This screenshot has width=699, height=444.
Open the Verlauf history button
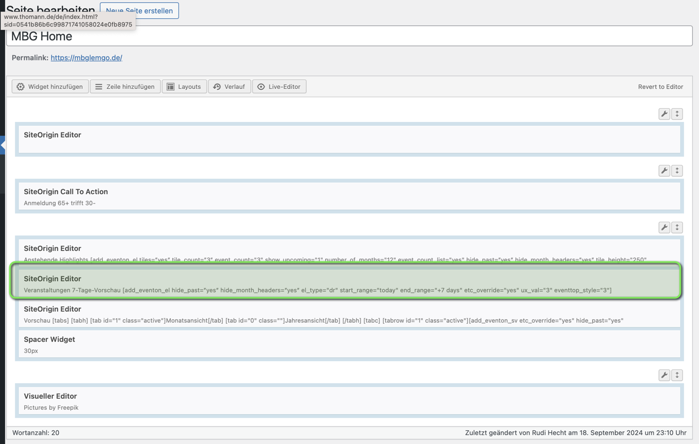point(229,87)
